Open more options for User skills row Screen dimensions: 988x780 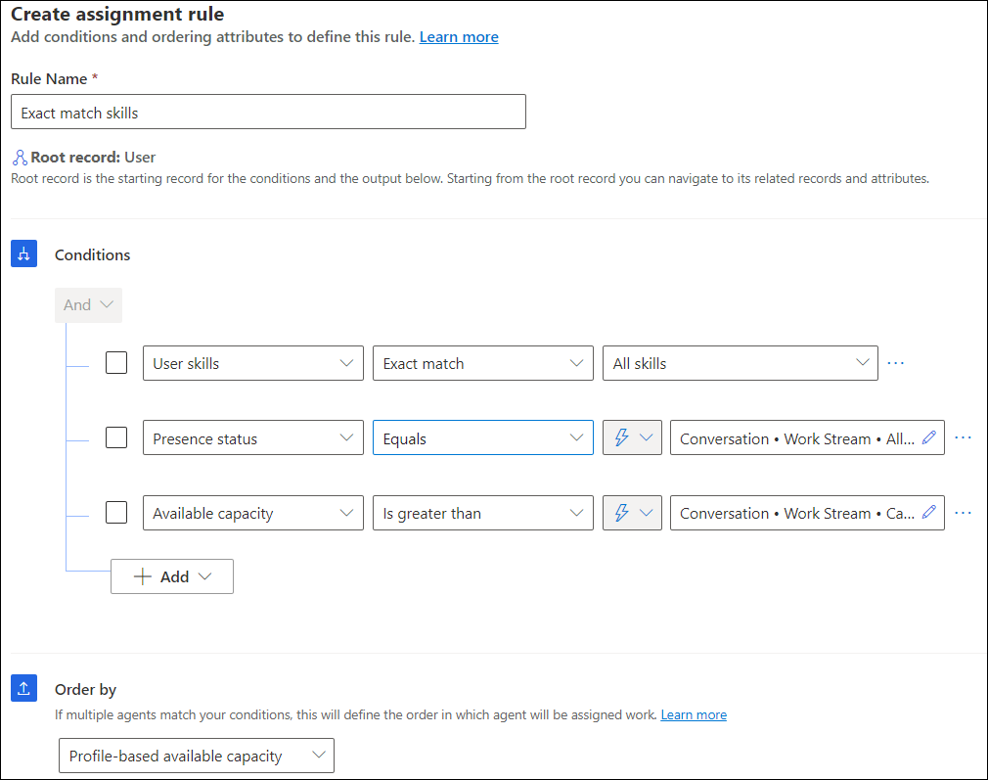point(895,363)
